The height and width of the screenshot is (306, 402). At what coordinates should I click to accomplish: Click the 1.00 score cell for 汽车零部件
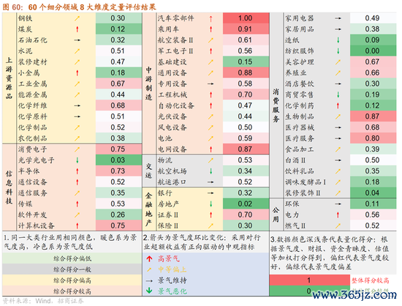[x=246, y=18]
